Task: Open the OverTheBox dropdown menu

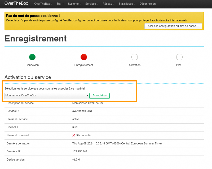Action: [43, 4]
